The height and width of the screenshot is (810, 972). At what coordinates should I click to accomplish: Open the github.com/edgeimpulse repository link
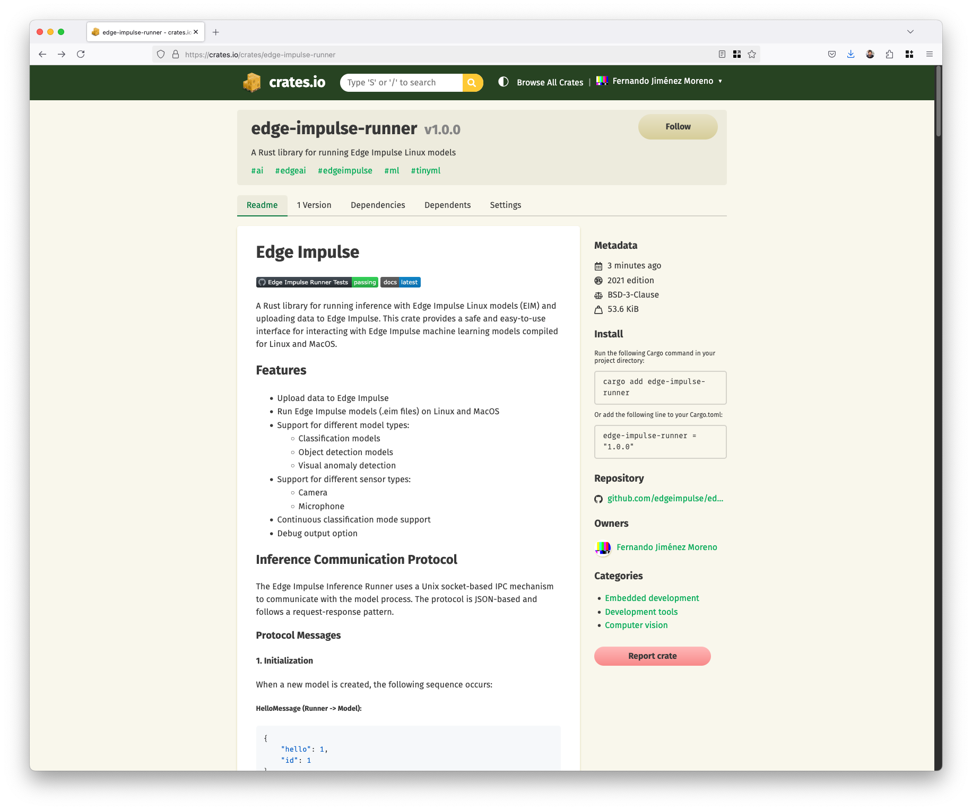(x=665, y=498)
